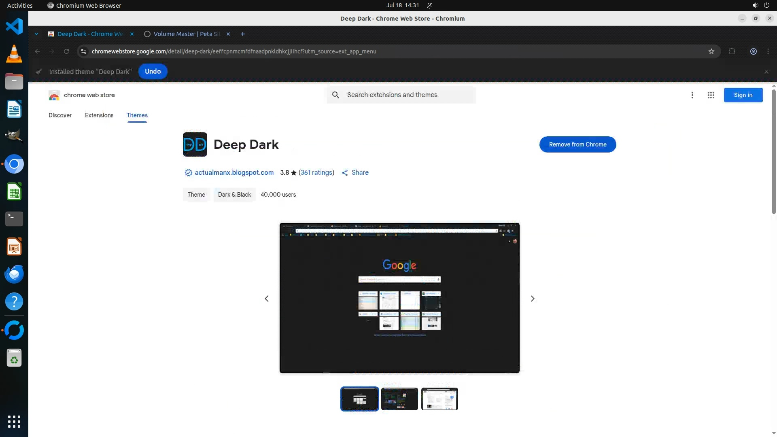Open the Extensions section tab
The height and width of the screenshot is (437, 777).
[x=99, y=115]
